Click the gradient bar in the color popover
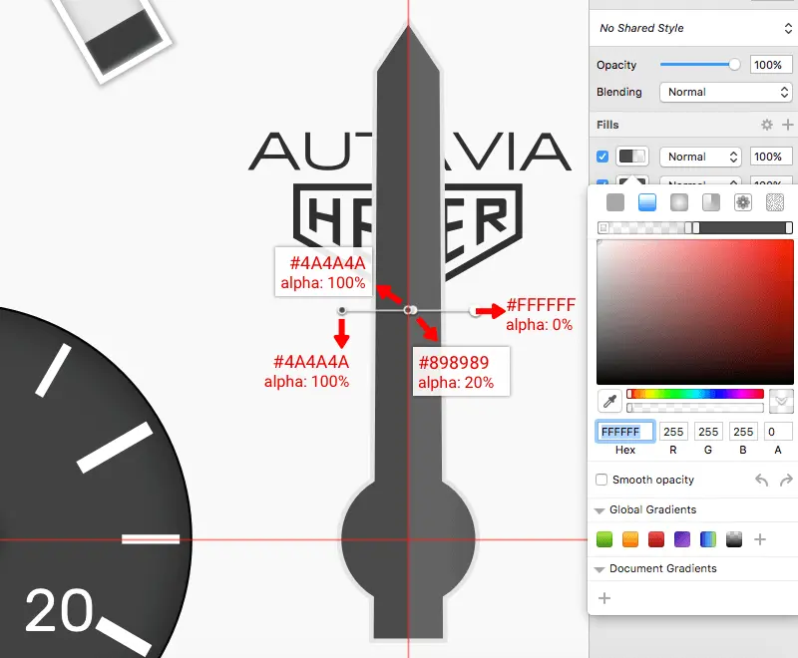 (695, 227)
